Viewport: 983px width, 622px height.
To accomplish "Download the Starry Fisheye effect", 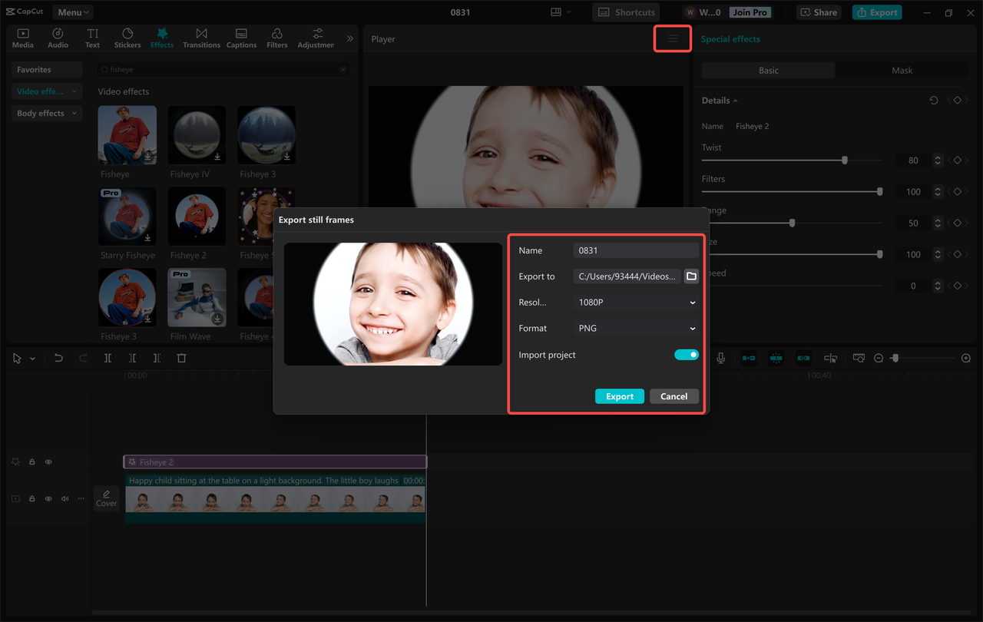I will [x=148, y=237].
